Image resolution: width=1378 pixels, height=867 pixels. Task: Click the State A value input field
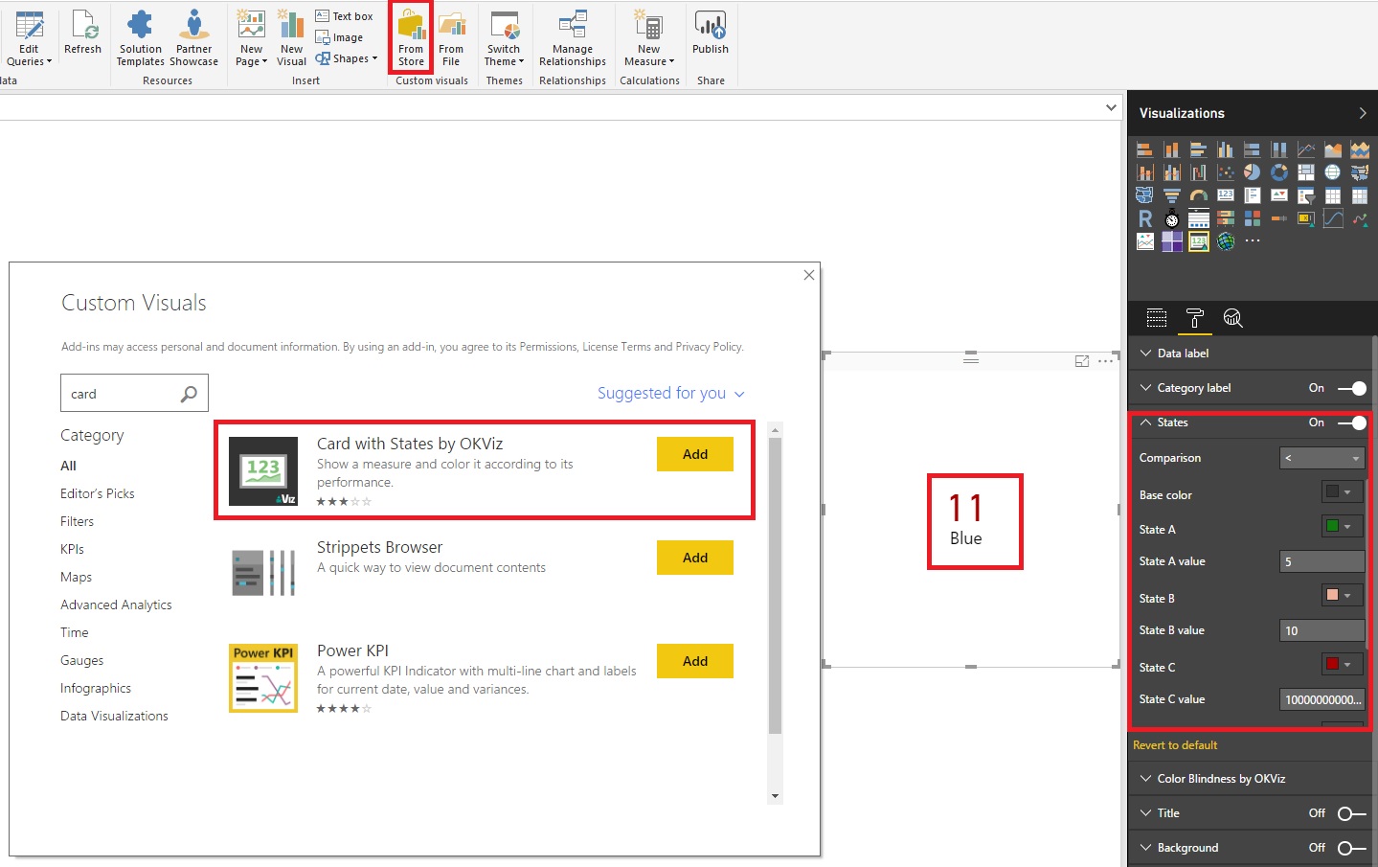tap(1322, 561)
